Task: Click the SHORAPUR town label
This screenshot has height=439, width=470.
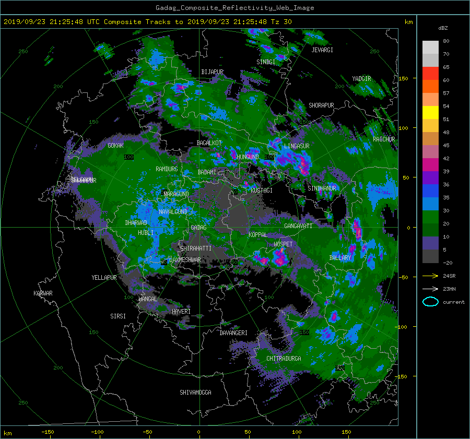Action: click(321, 105)
